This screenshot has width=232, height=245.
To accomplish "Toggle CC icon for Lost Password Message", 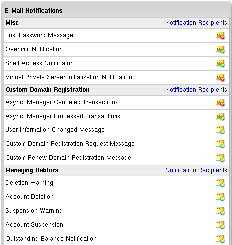I will (220, 35).
